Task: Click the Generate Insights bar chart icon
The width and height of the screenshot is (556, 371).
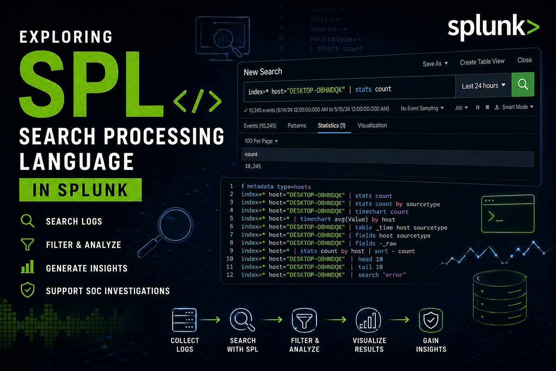Action: coord(28,267)
